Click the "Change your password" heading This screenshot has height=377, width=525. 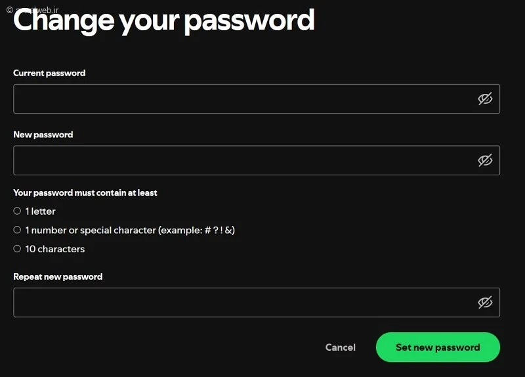[x=164, y=21]
